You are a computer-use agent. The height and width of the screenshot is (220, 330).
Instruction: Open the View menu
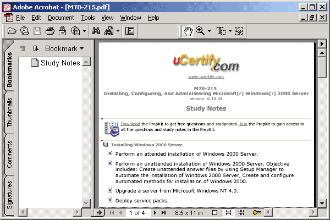coord(107,18)
